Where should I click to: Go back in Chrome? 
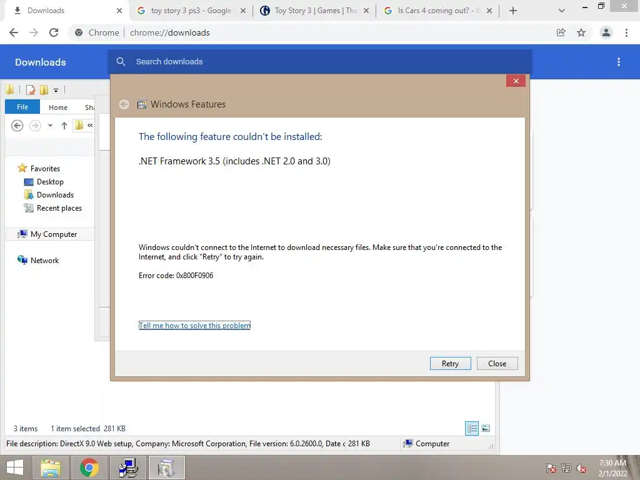[x=14, y=32]
